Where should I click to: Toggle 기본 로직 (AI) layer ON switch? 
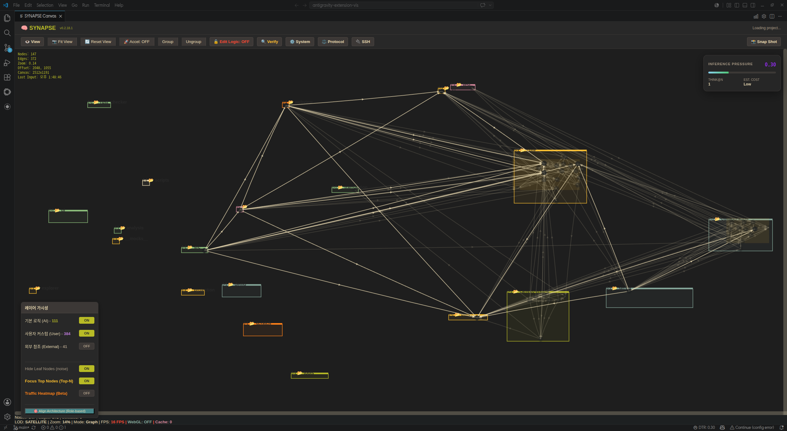87,320
